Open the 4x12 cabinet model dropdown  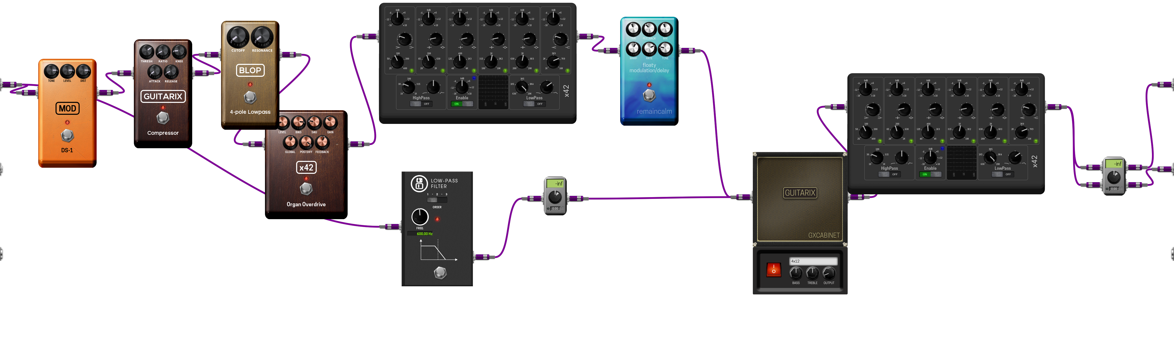[813, 261]
